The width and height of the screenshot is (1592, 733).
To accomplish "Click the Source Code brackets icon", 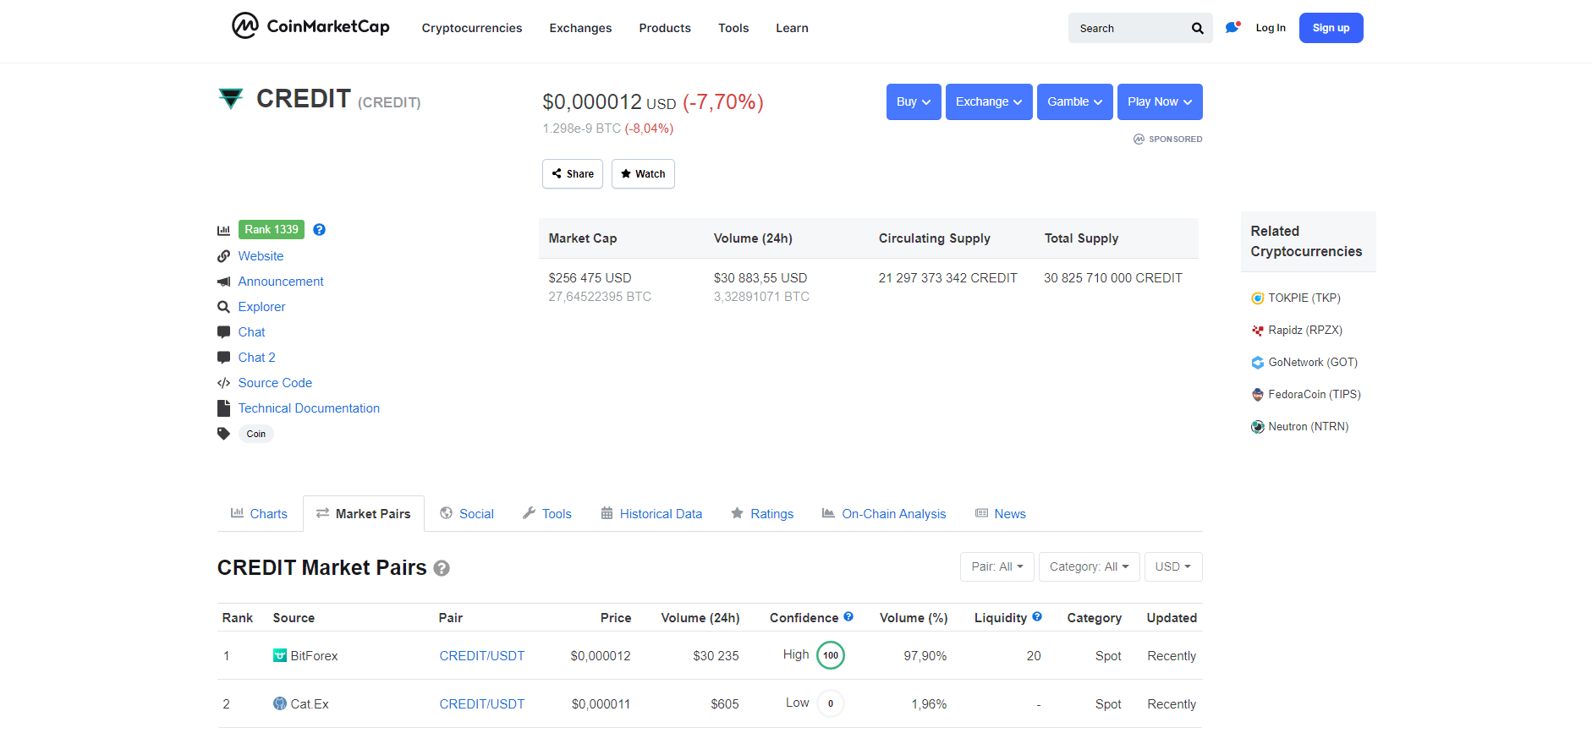I will [223, 383].
